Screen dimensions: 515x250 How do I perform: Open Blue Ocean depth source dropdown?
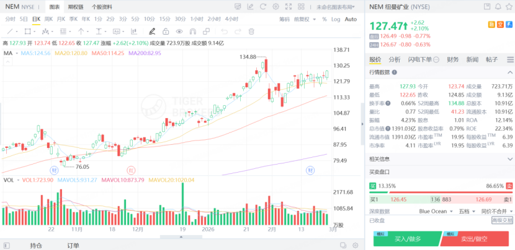point(436,212)
